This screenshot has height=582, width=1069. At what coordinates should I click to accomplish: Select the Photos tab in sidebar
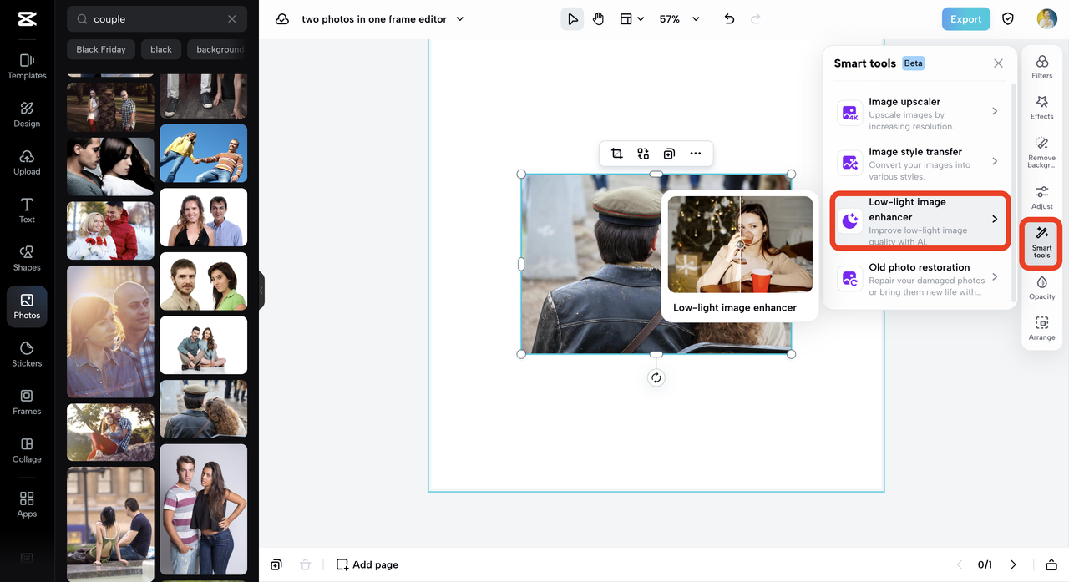coord(27,306)
